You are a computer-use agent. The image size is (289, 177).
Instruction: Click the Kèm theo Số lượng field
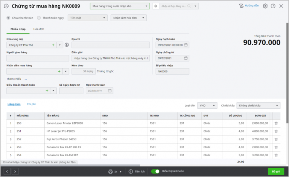[84, 71]
